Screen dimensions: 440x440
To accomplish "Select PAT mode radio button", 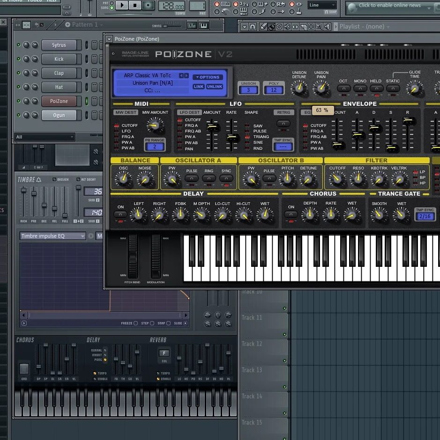I will click(111, 3).
